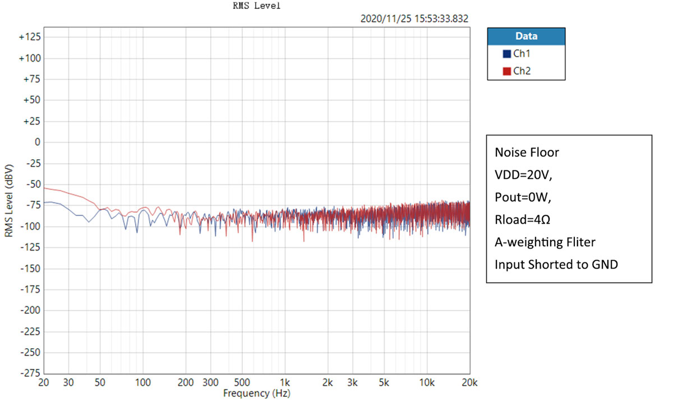Select the Ch1 label in the legend
The image size is (673, 402).
522,54
